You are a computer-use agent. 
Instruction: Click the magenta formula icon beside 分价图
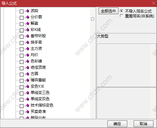coord(28,17)
